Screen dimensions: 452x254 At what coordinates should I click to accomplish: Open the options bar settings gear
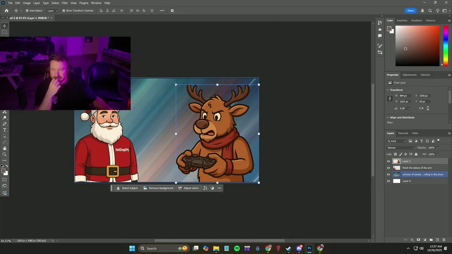172,11
